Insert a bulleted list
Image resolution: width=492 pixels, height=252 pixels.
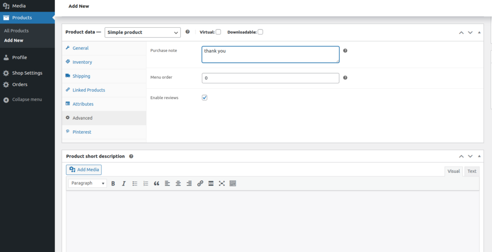[x=135, y=183]
